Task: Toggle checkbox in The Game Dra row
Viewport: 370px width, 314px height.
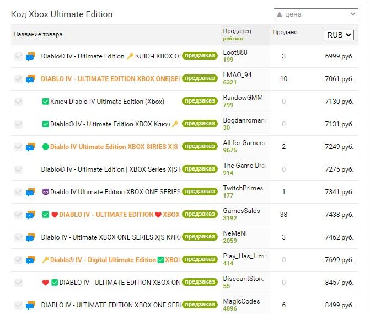Action: [x=18, y=169]
